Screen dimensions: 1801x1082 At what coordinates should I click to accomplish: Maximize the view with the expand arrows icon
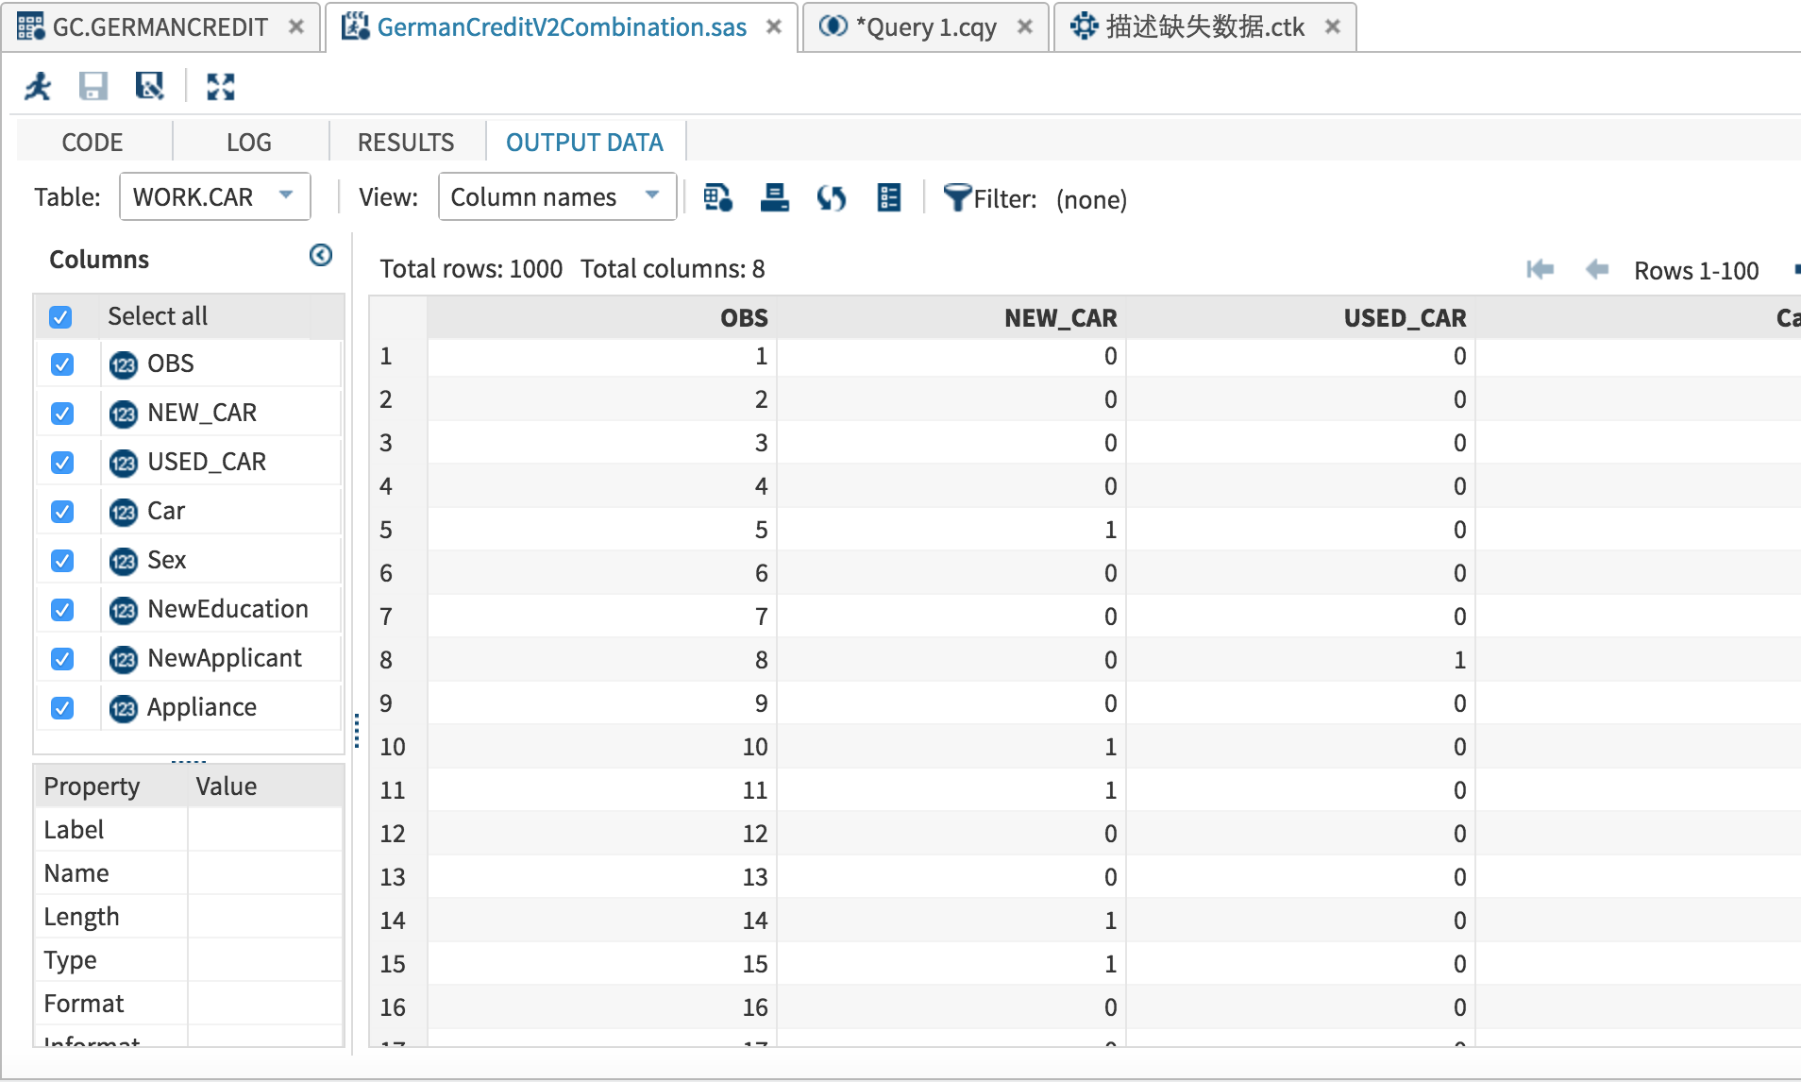pyautogui.click(x=221, y=86)
